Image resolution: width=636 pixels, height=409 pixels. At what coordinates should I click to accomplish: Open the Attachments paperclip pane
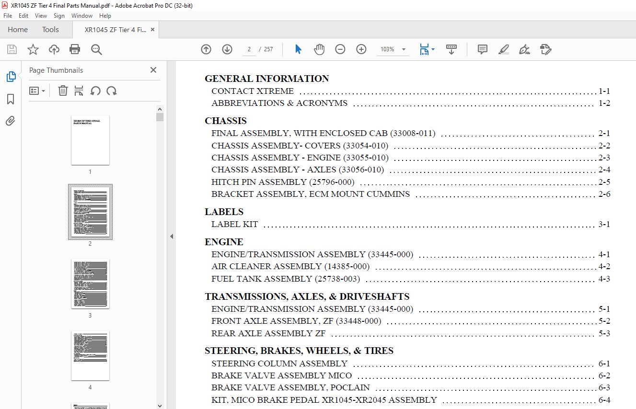(x=11, y=121)
